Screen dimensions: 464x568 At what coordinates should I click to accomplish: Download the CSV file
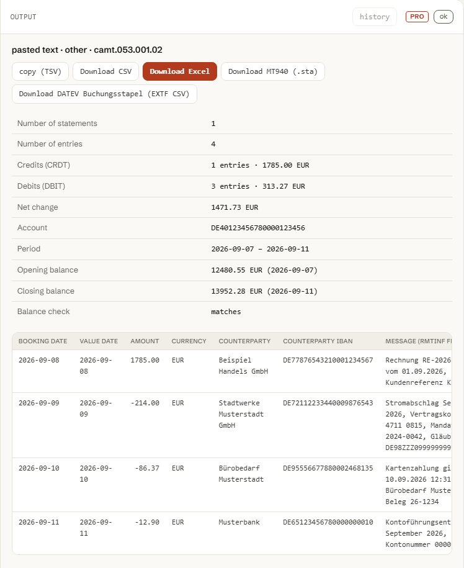pos(105,71)
